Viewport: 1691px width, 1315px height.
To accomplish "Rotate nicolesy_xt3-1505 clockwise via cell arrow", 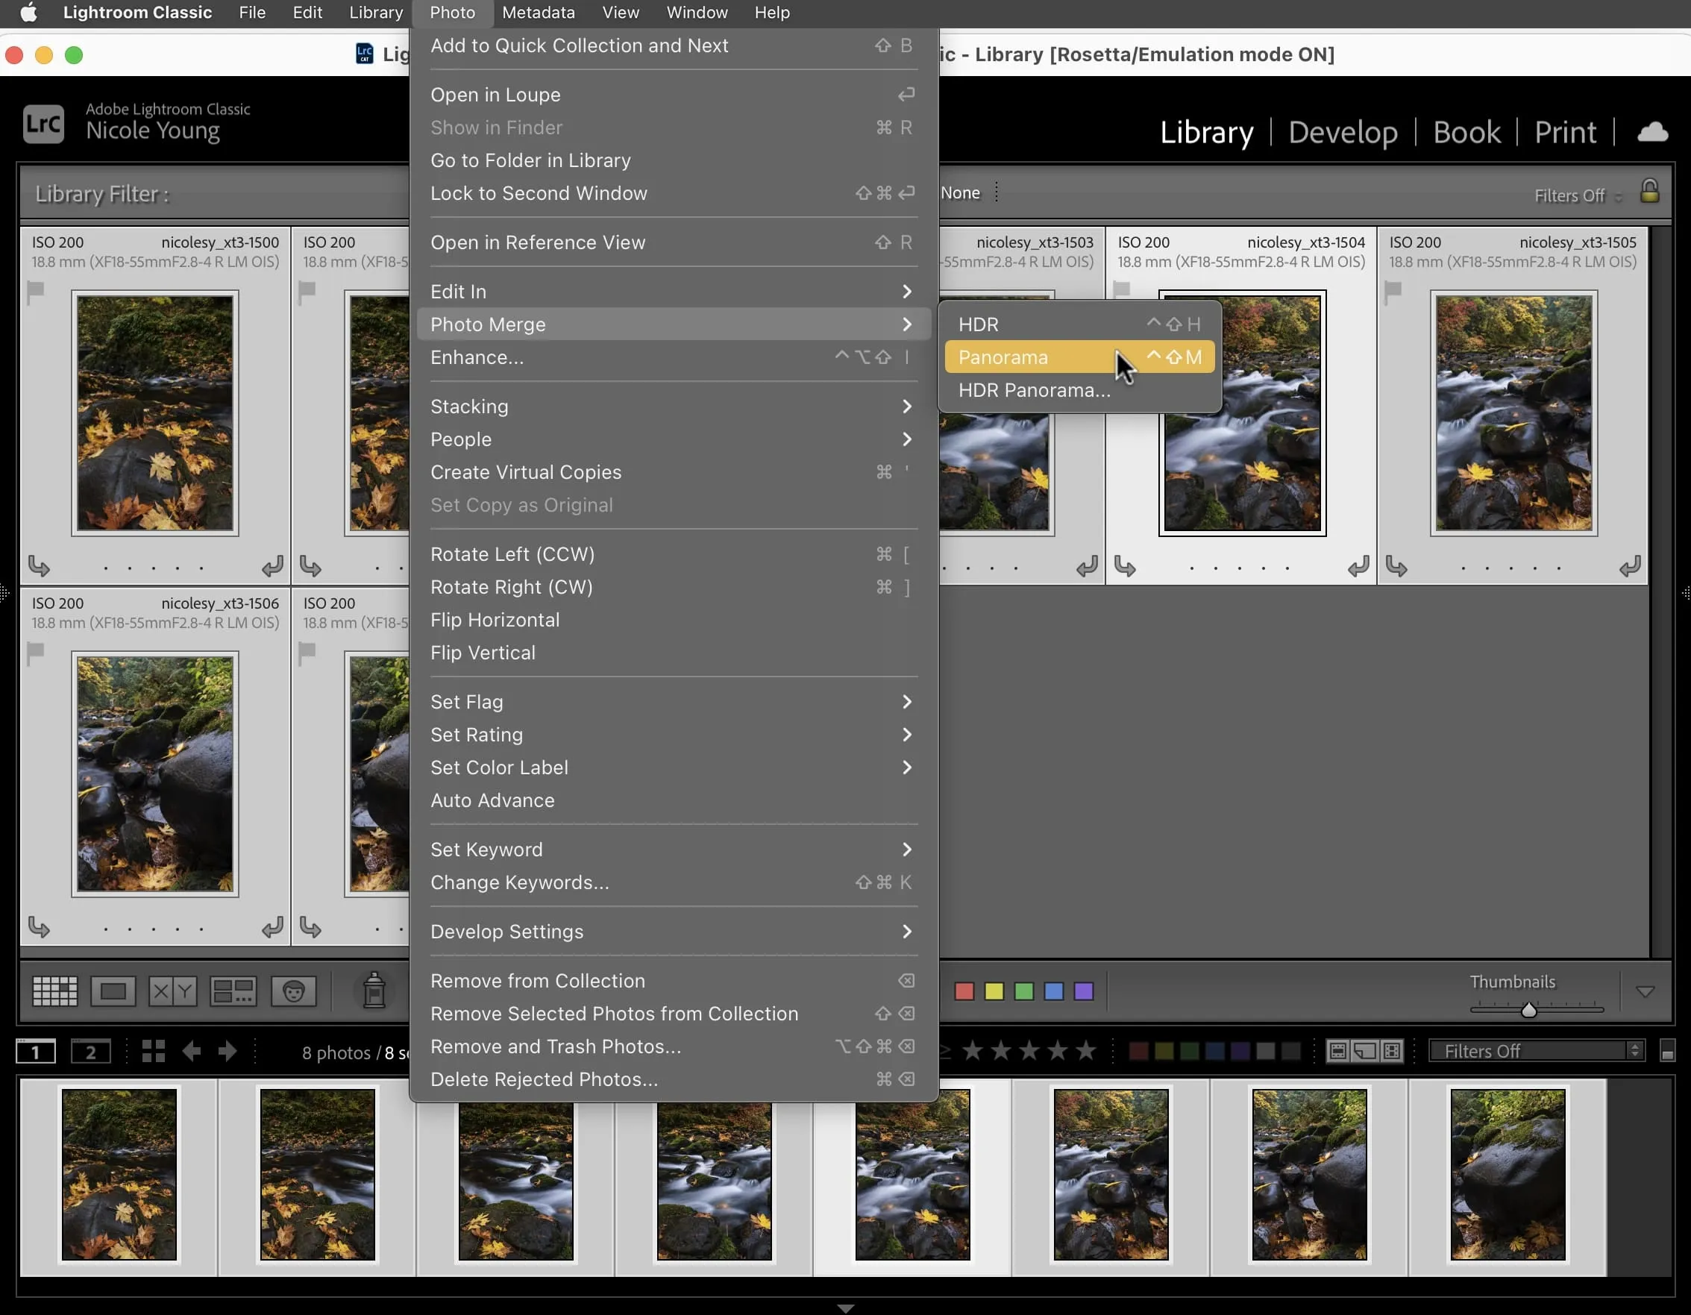I will tap(1630, 566).
